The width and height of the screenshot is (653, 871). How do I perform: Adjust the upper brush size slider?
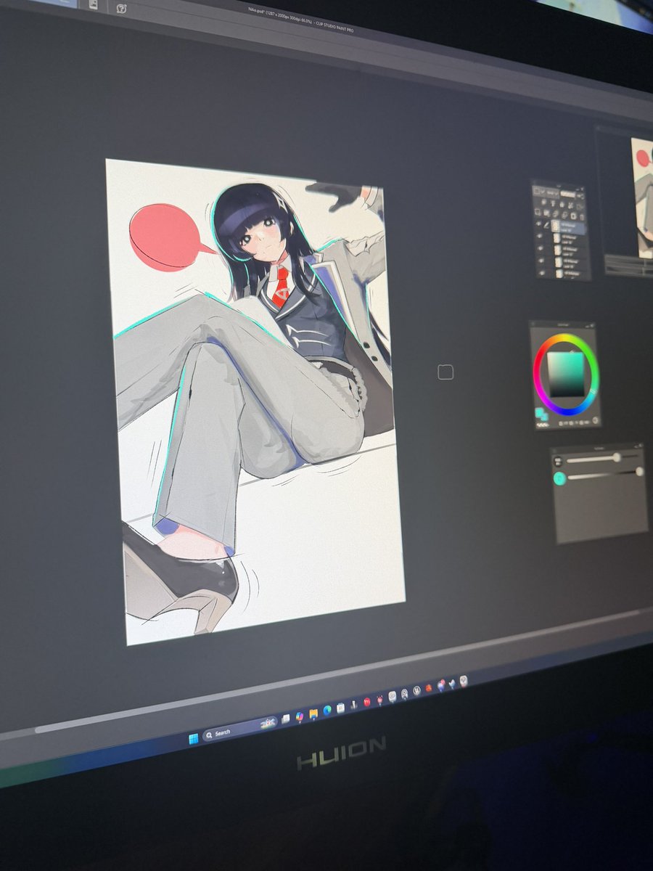pyautogui.click(x=602, y=458)
